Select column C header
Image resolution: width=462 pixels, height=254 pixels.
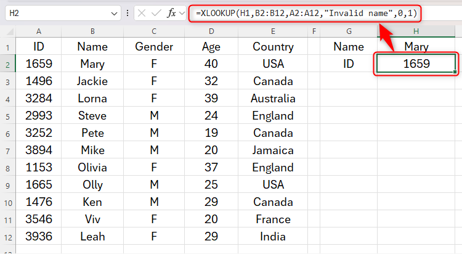[x=154, y=31]
